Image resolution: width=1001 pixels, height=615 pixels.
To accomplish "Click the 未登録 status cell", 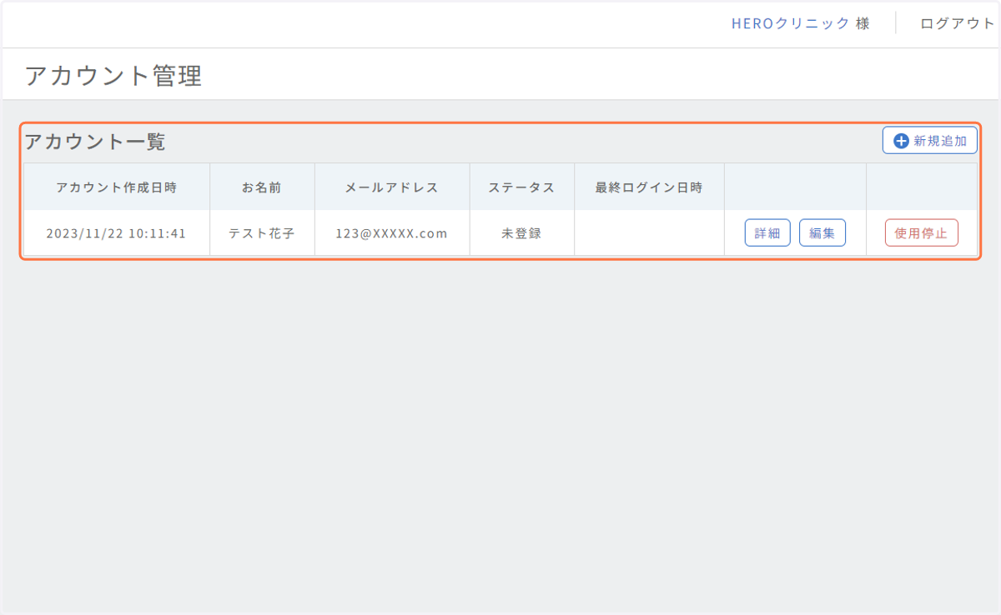I will coord(522,233).
